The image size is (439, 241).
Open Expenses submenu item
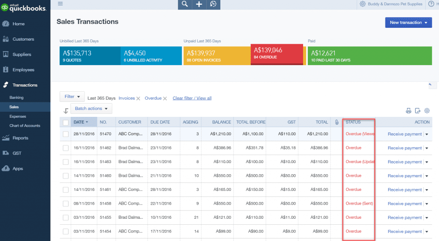click(18, 116)
